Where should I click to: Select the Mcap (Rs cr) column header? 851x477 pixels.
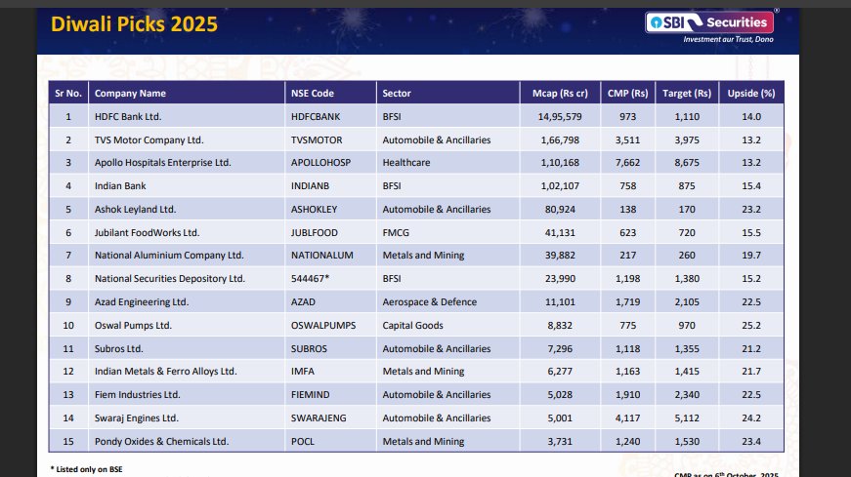[560, 94]
